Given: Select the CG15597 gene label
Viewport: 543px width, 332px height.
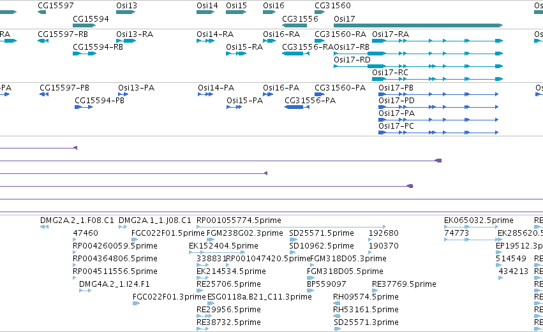Looking at the screenshot, I should tap(56, 6).
